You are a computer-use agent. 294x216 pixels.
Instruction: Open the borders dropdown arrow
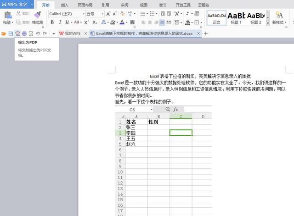pos(201,22)
